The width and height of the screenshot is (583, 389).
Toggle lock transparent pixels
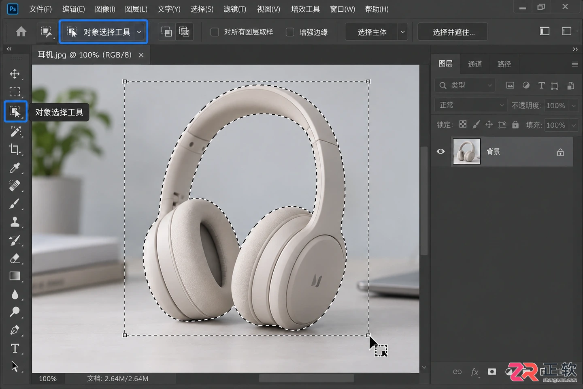coord(463,124)
